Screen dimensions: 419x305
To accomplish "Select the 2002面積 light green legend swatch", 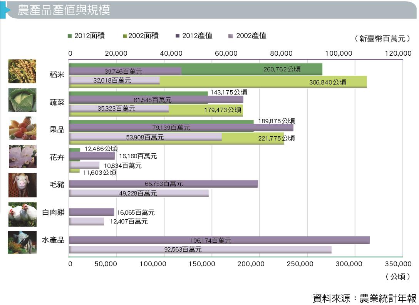I will pos(124,36).
